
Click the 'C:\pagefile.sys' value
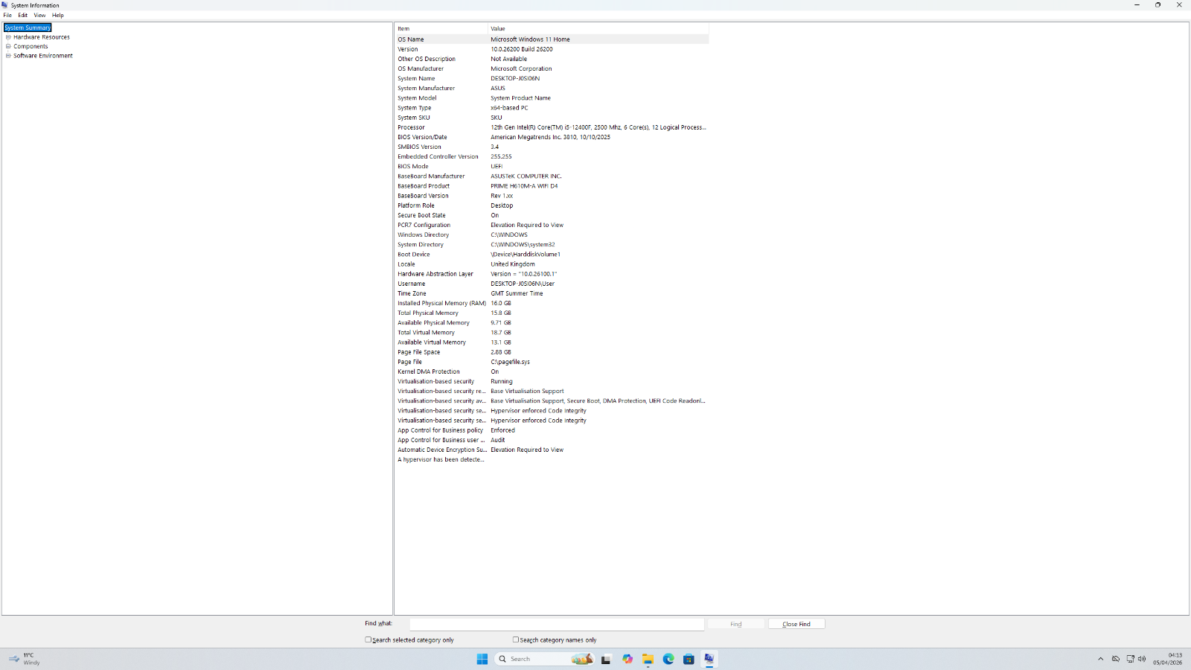pos(510,362)
